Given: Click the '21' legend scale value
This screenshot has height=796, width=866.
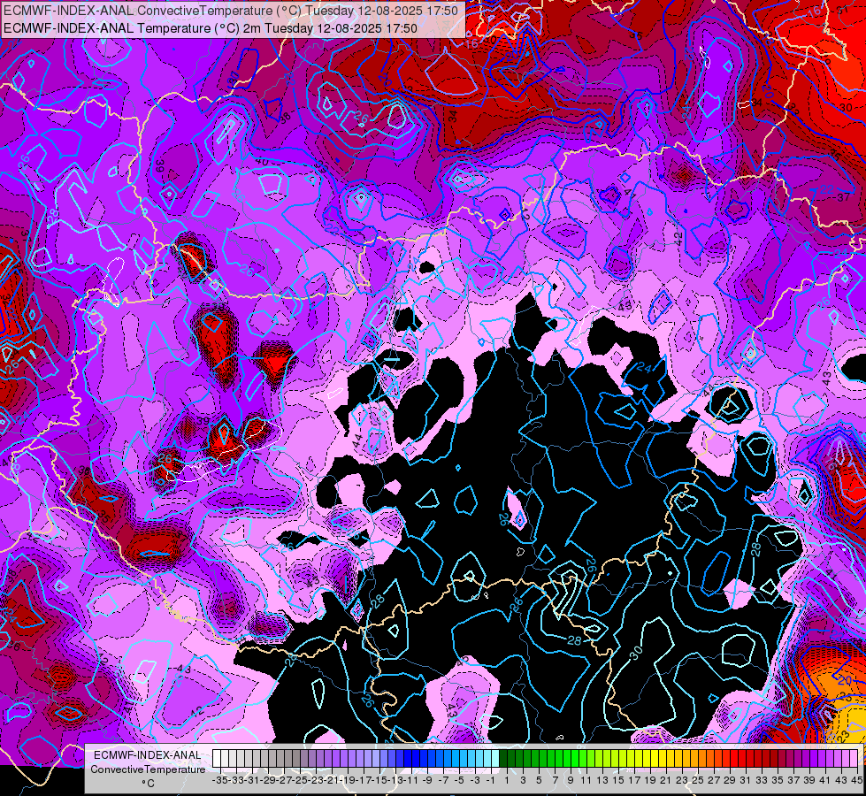Looking at the screenshot, I should coord(665,780).
